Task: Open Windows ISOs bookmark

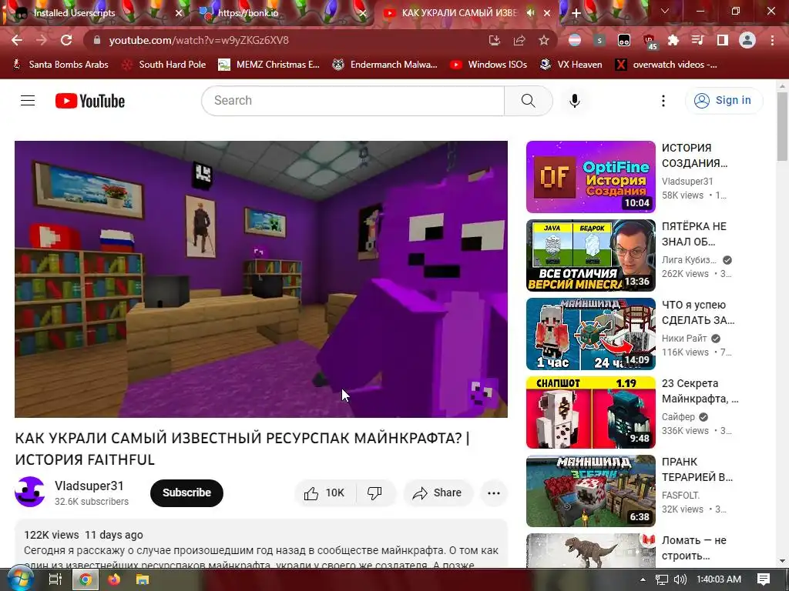Action: 489,65
